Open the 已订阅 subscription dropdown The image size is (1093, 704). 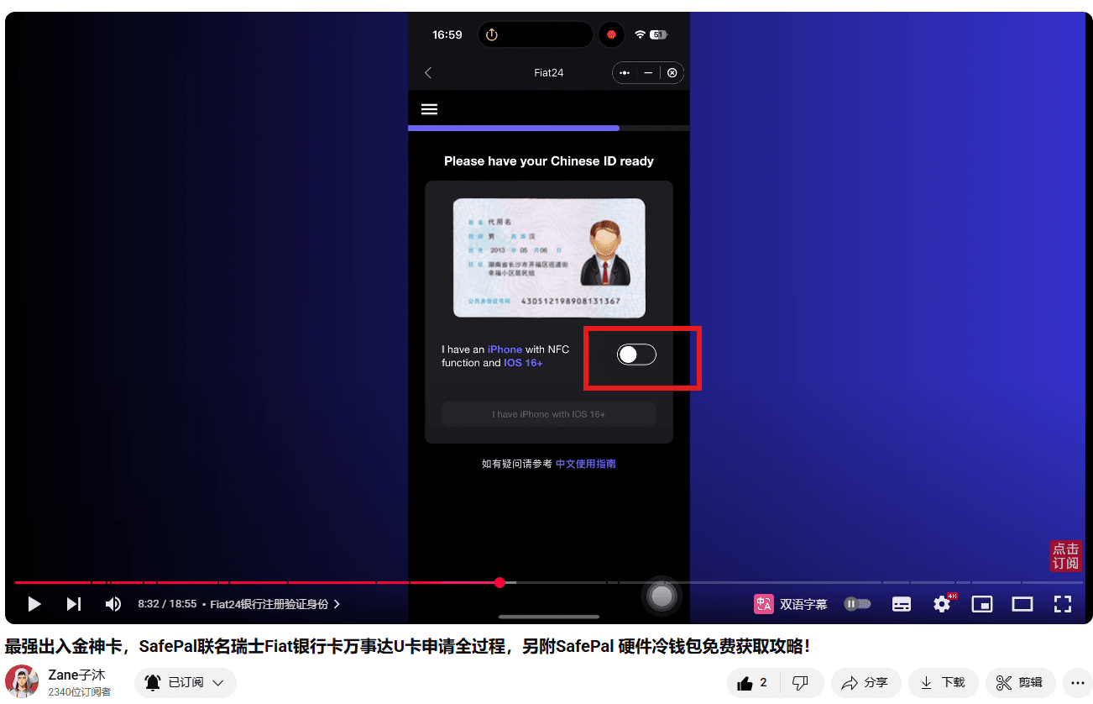(x=185, y=683)
